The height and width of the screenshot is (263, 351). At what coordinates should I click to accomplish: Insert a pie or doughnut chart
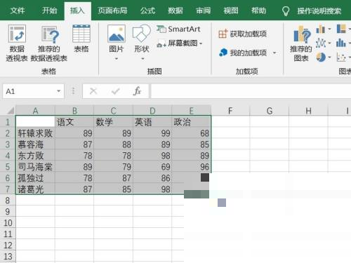[321, 57]
